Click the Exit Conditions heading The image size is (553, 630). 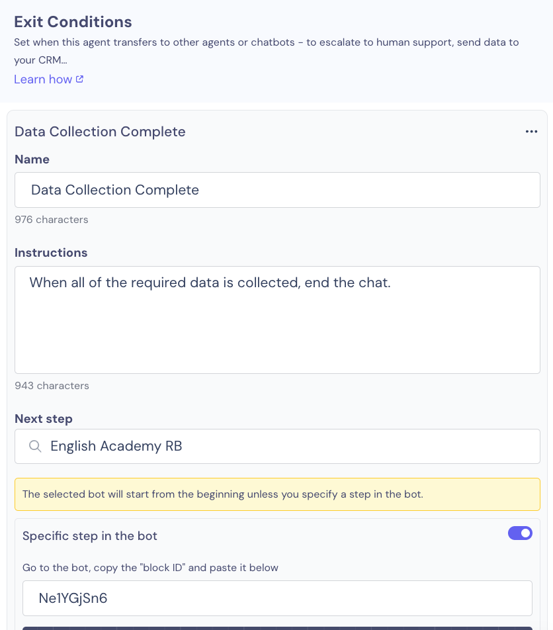point(73,22)
